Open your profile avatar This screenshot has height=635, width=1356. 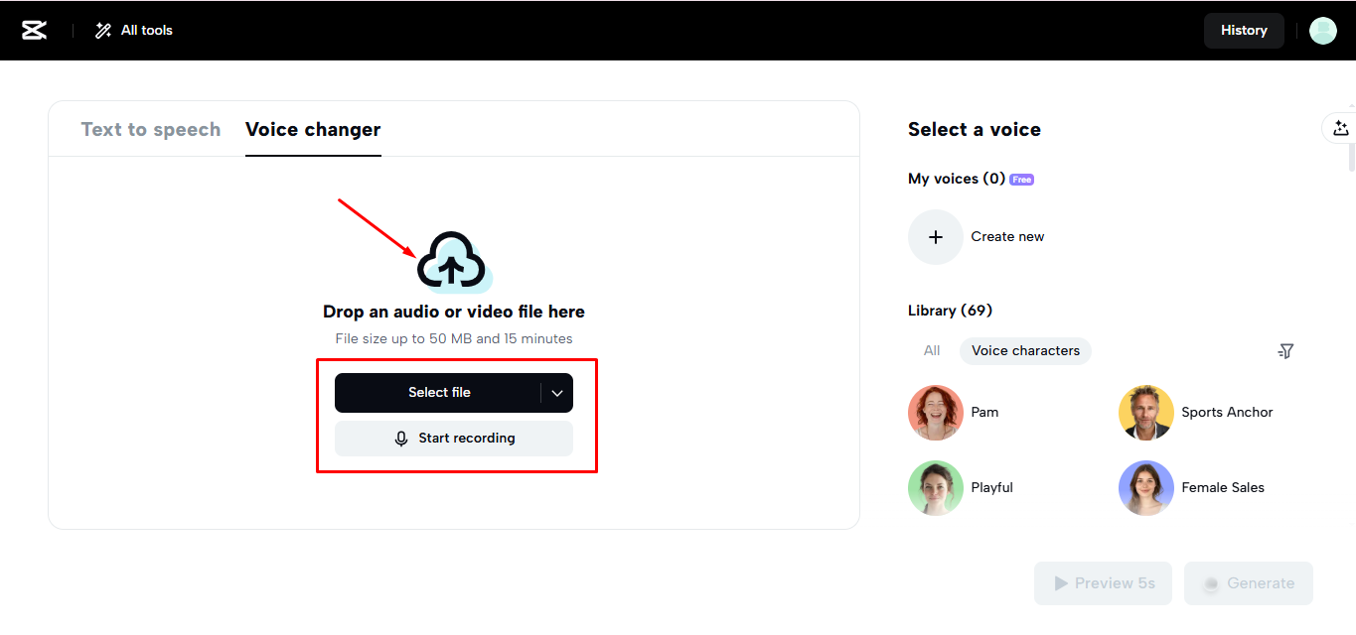pos(1322,30)
